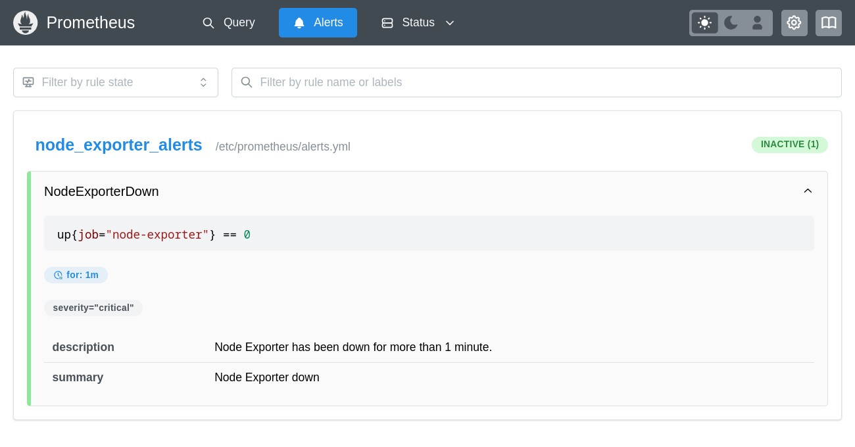Open the Alerts tab
Screen dimensions: 855x447
pos(318,23)
